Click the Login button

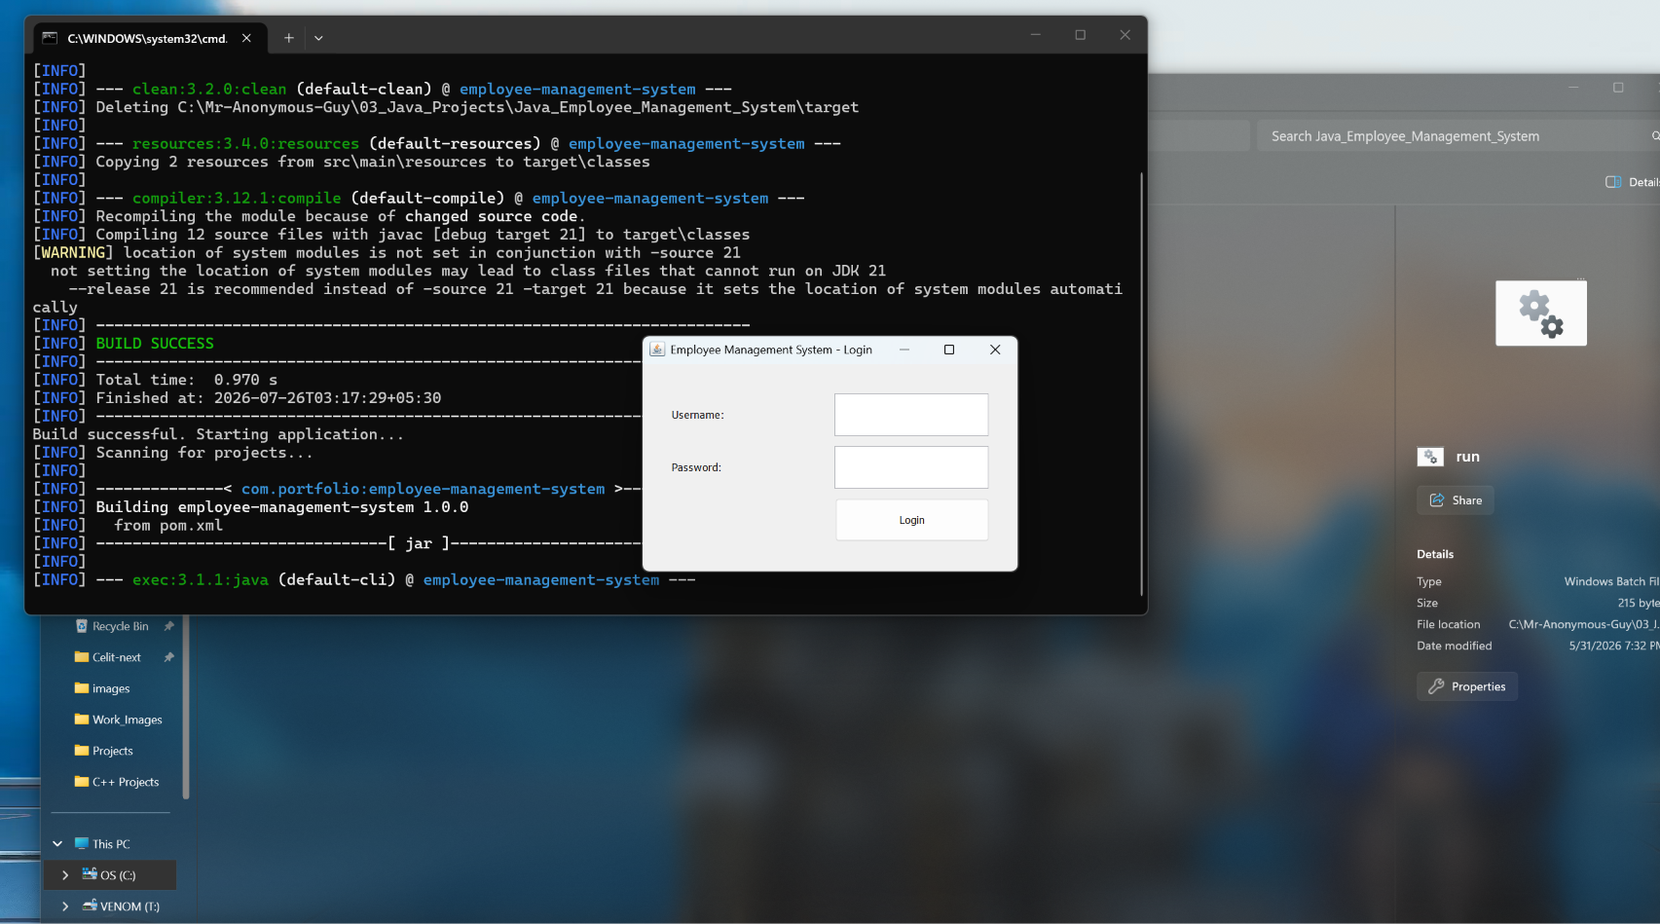pos(911,520)
